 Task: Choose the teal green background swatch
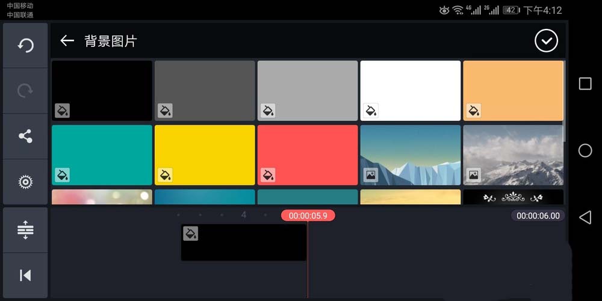pos(102,155)
